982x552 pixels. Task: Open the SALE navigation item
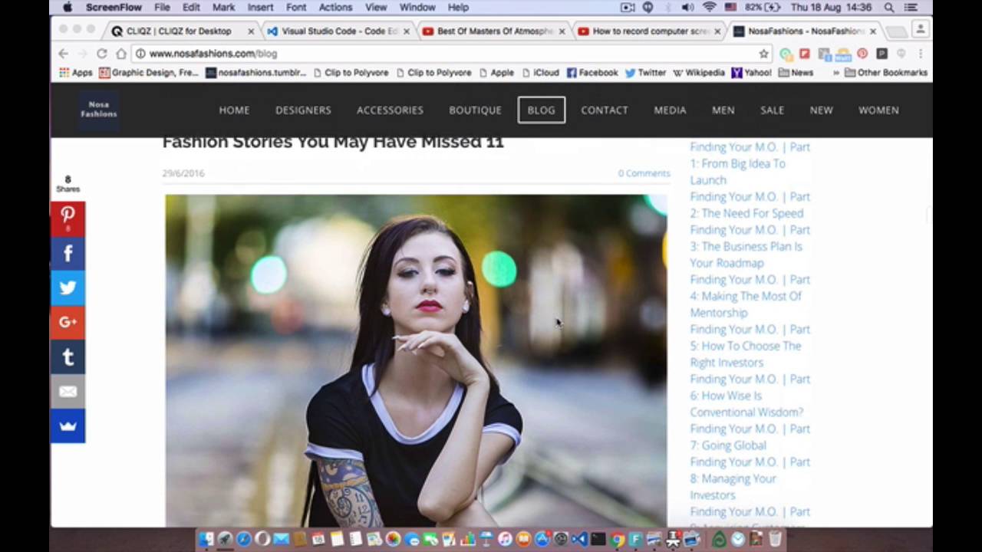click(x=772, y=110)
